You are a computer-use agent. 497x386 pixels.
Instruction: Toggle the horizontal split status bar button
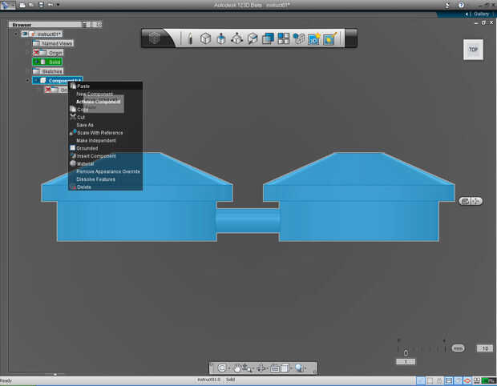[449, 380]
